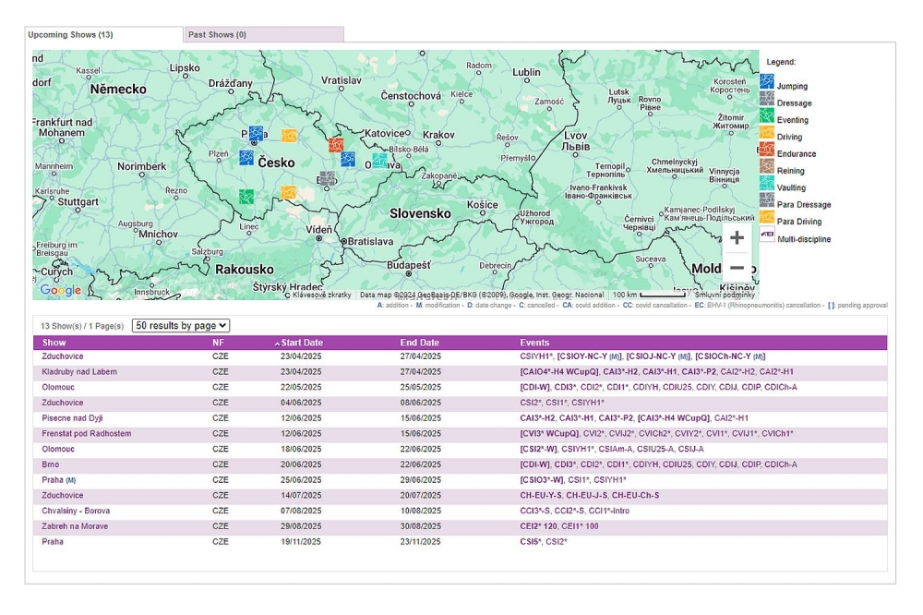Screen dimensions: 923x615
Task: Open Zduchovice show starting 14/07/2025
Action: 63,495
